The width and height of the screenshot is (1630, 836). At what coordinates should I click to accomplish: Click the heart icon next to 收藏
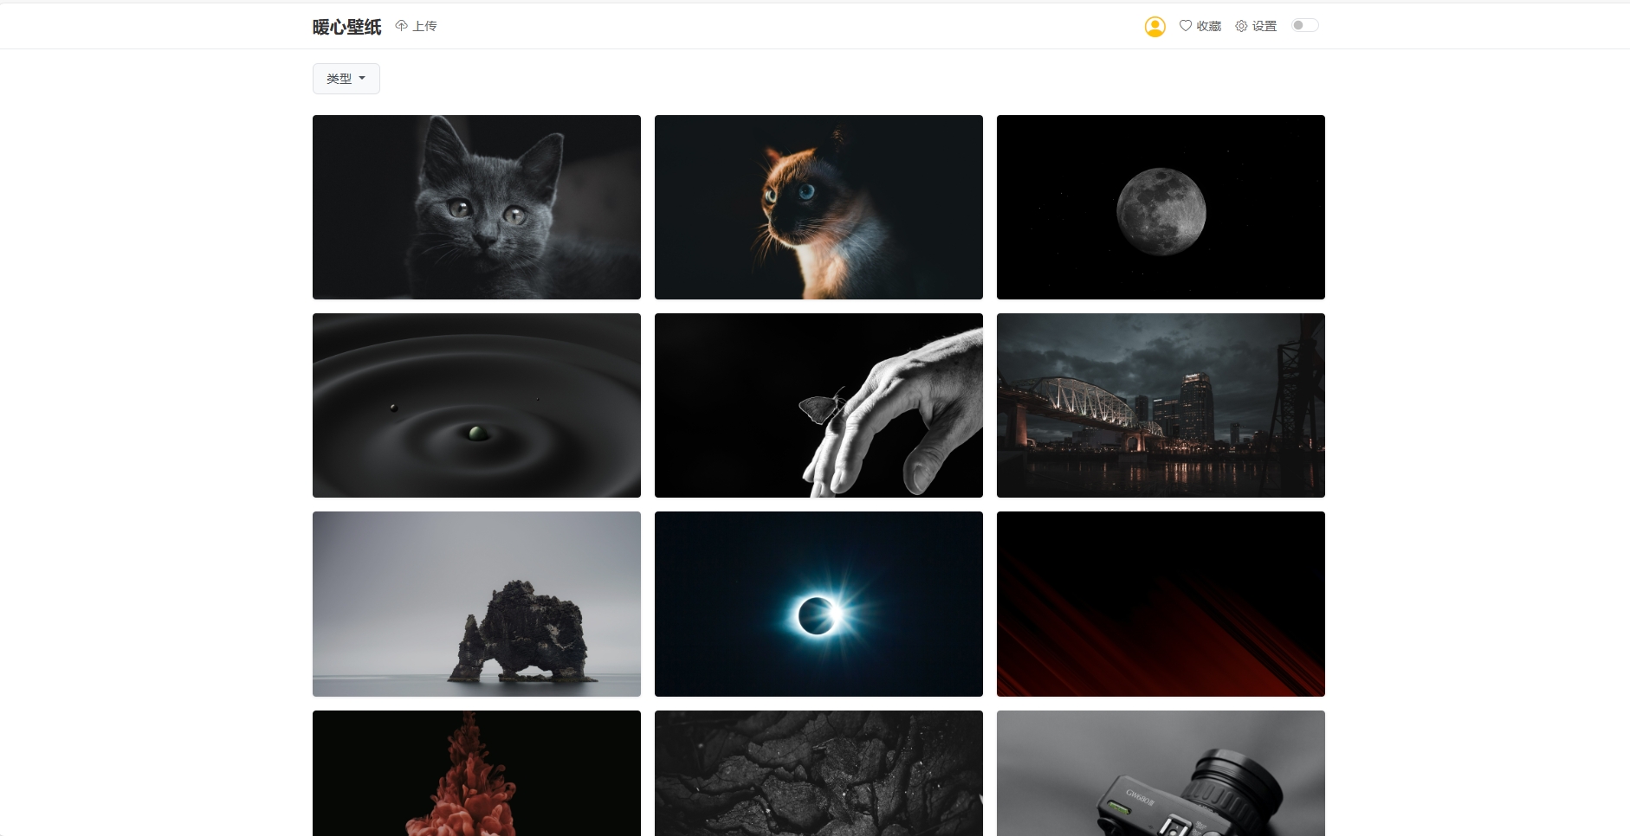(1186, 26)
